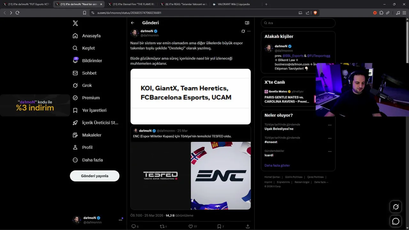Open reader view icon beside Gönderi header

[247, 23]
